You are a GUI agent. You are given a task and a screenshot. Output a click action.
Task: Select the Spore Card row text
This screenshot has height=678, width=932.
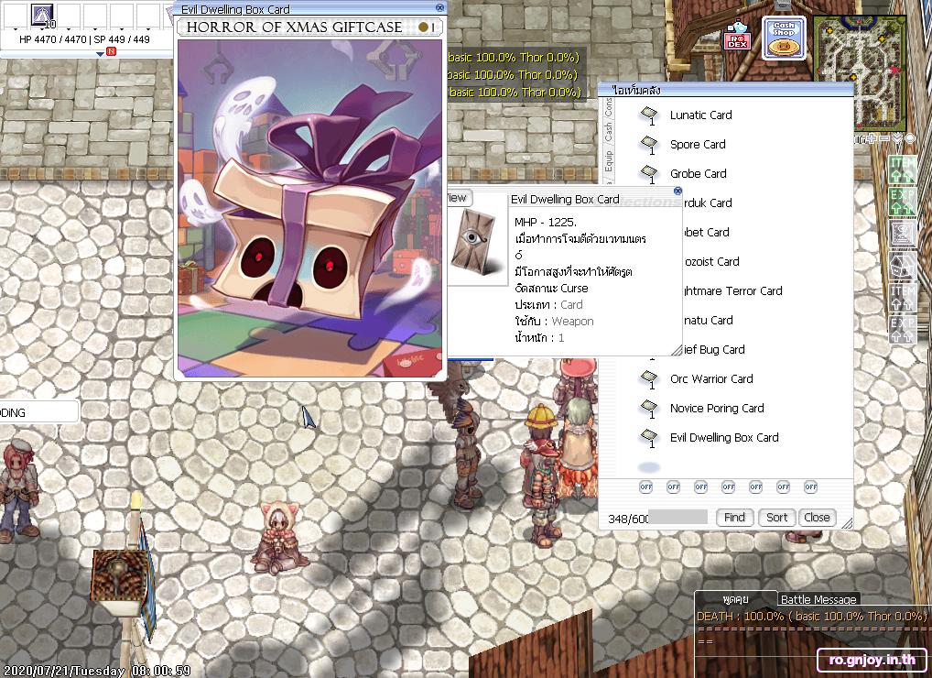[x=698, y=145]
